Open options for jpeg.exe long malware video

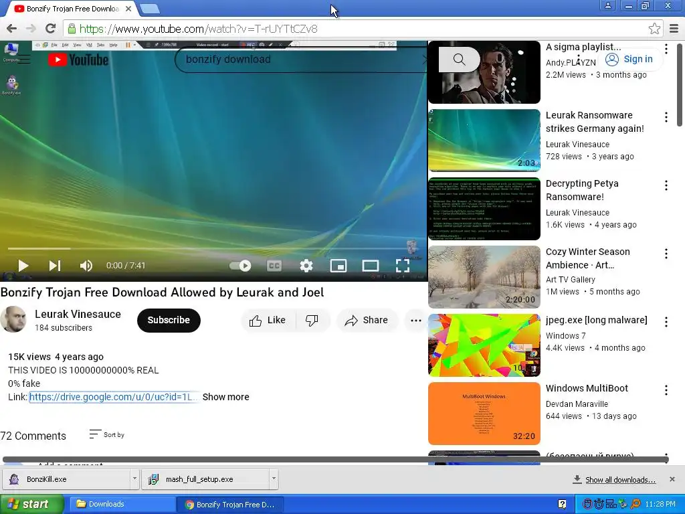(x=666, y=322)
